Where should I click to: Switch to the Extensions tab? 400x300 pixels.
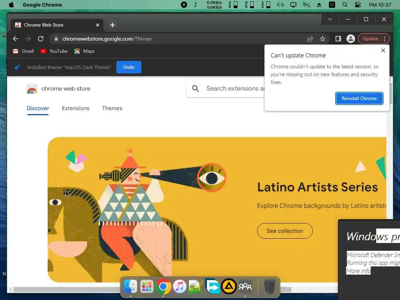point(75,109)
